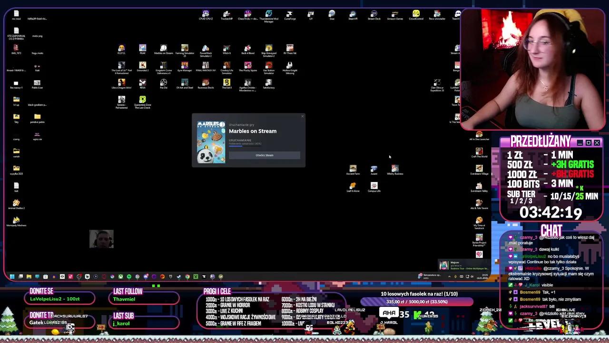The image size is (609, 343).
Task: Launch the Back 4 Blood shortcut
Action: (247, 50)
